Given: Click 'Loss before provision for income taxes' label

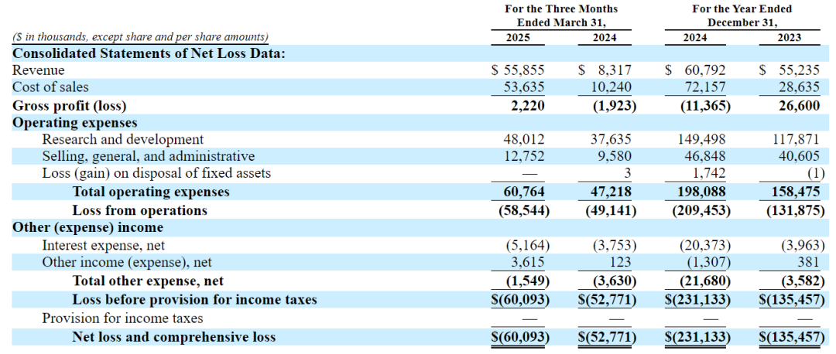Looking at the screenshot, I should click(194, 300).
